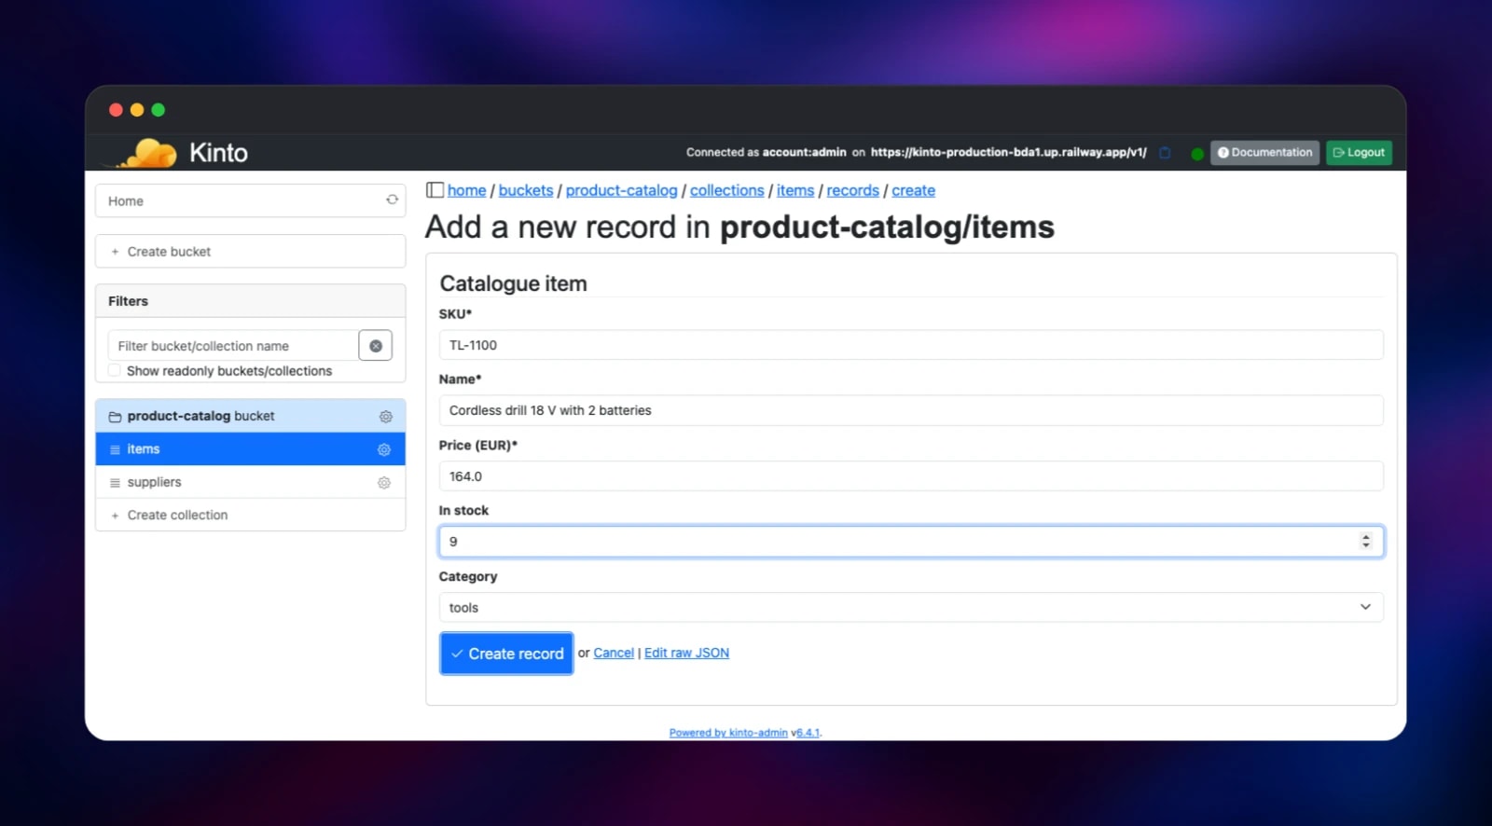The width and height of the screenshot is (1492, 826).
Task: Click the list icon beside suppliers
Action: pos(115,483)
